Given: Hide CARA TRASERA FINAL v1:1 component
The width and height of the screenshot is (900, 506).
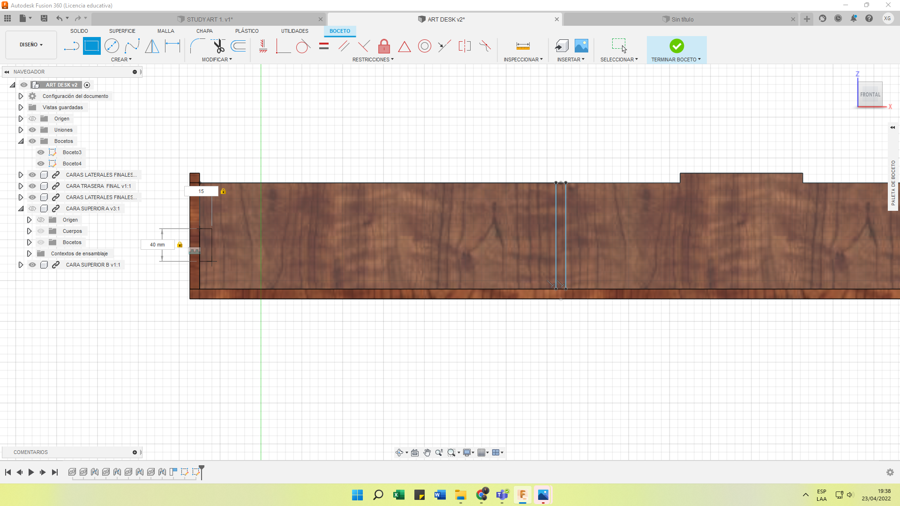Looking at the screenshot, I should point(32,186).
